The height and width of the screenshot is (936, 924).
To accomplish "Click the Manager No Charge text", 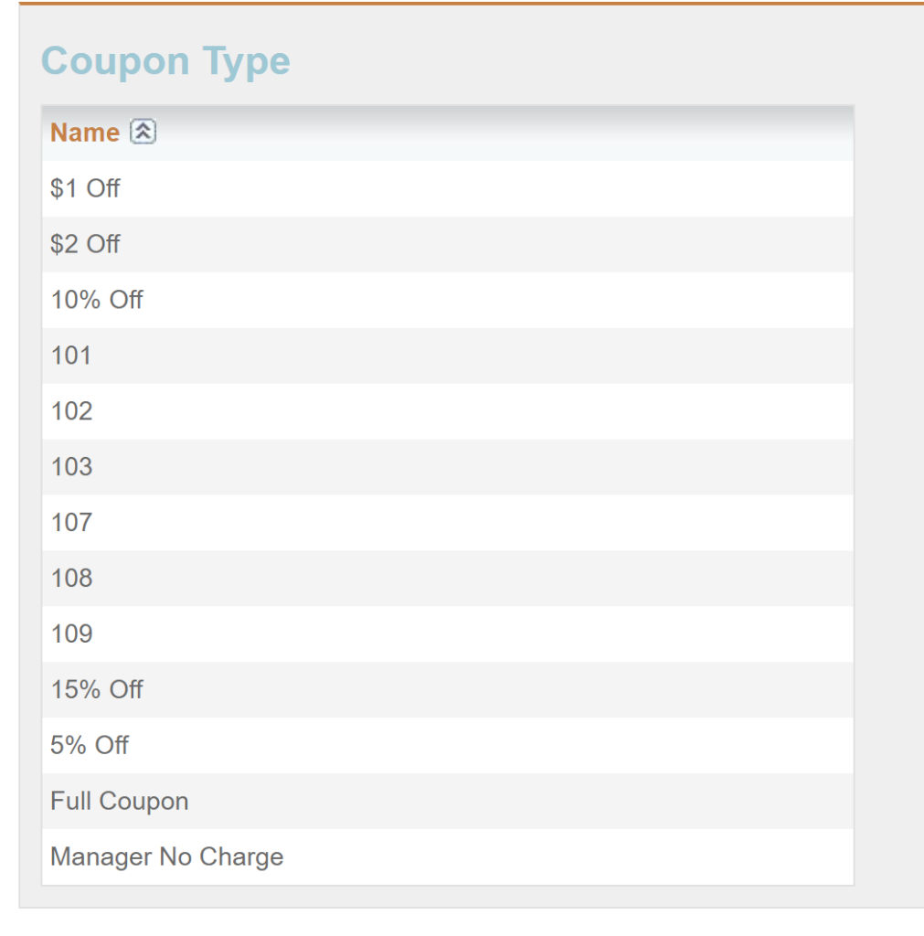I will (x=167, y=857).
